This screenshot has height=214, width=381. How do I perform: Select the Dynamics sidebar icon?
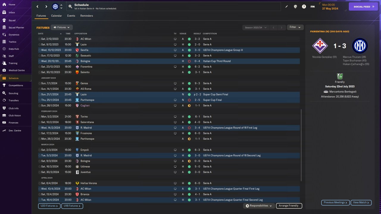click(4, 35)
